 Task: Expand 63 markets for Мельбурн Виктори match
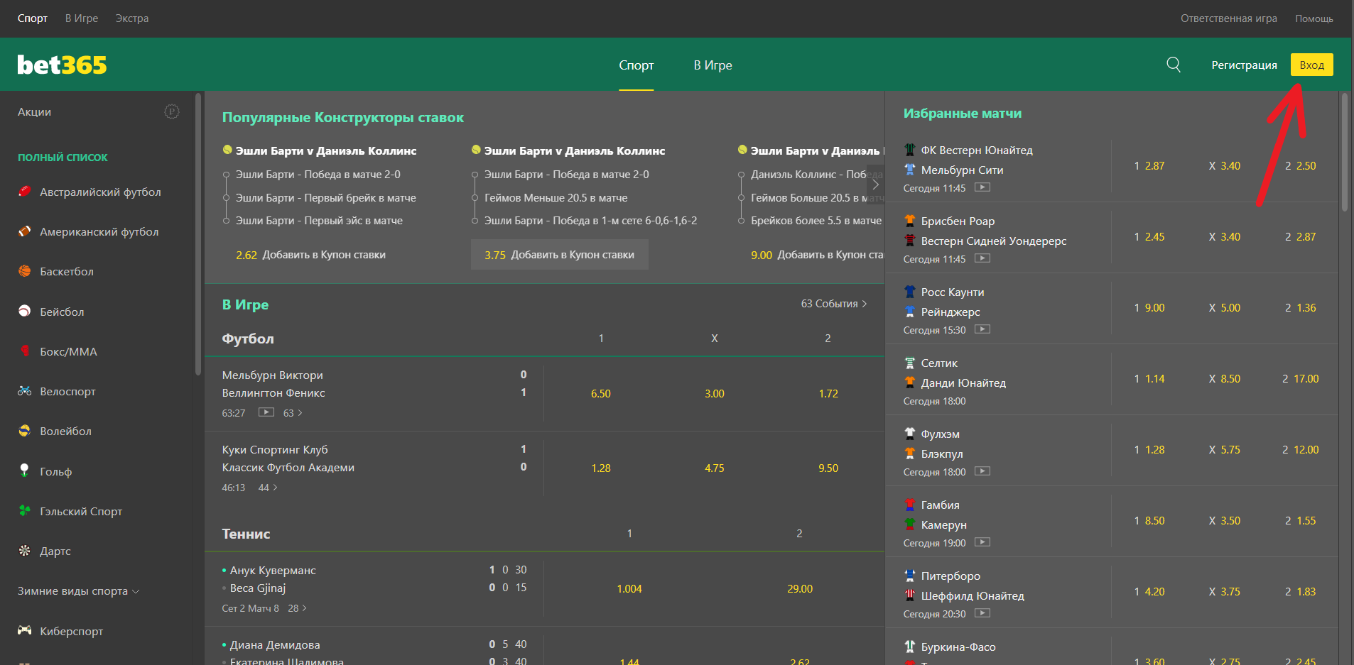[293, 413]
